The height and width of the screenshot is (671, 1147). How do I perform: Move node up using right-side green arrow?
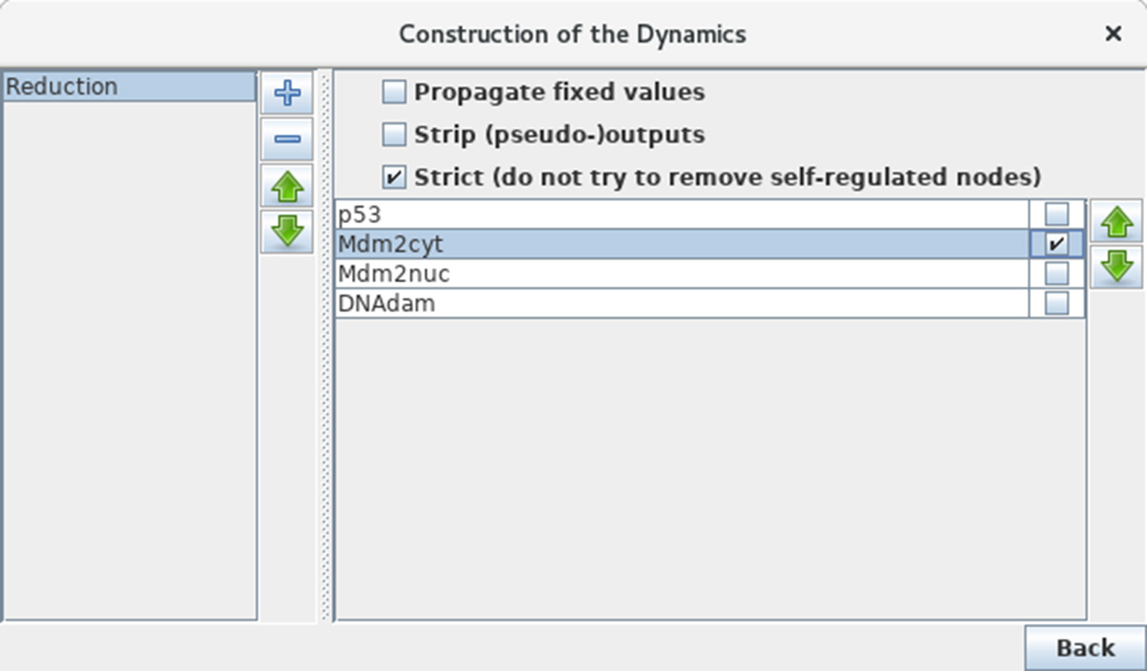click(1116, 221)
